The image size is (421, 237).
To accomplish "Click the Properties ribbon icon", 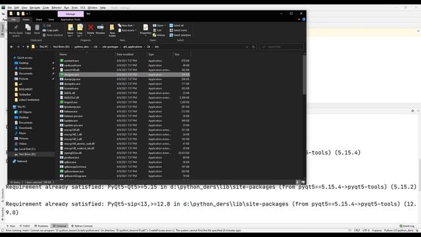I will [145, 28].
